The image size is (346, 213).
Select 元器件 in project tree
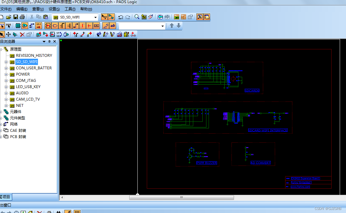tap(16, 111)
